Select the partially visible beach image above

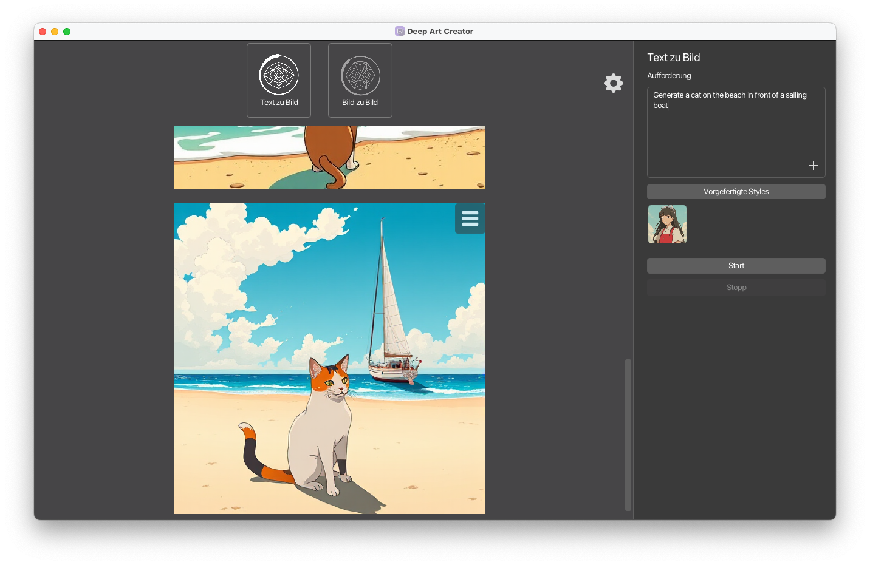(x=330, y=157)
